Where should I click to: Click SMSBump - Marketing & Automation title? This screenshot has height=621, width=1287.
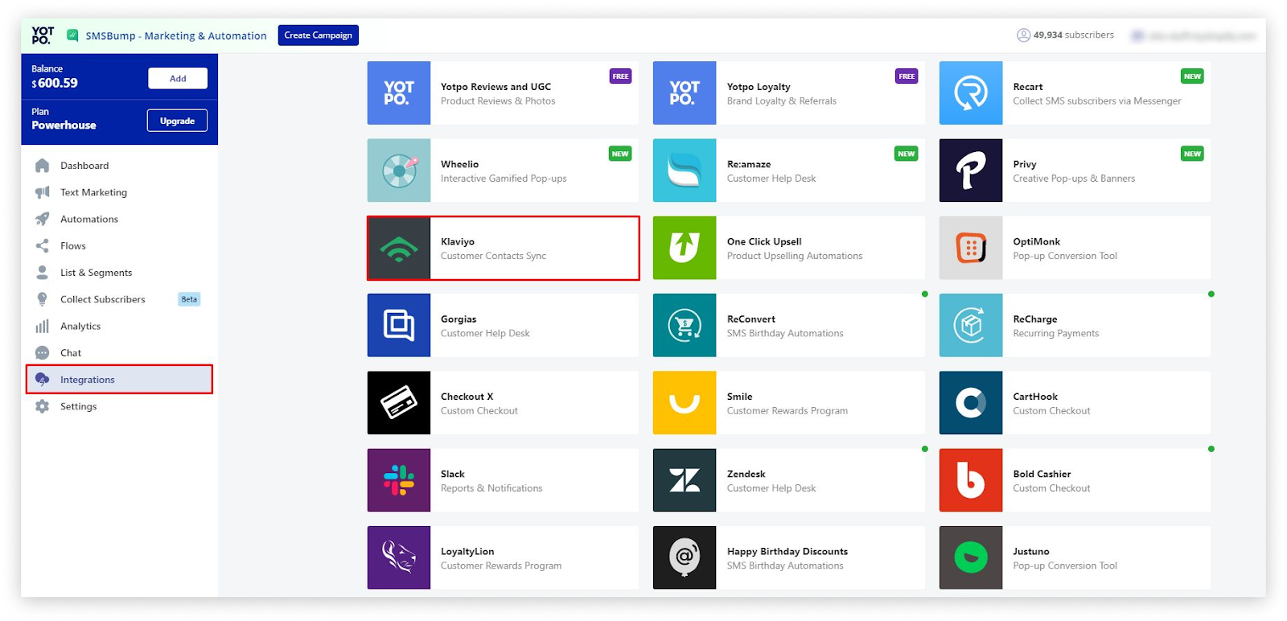176,36
